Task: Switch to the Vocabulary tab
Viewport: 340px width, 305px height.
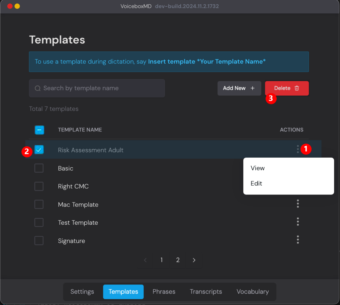Action: pyautogui.click(x=253, y=292)
